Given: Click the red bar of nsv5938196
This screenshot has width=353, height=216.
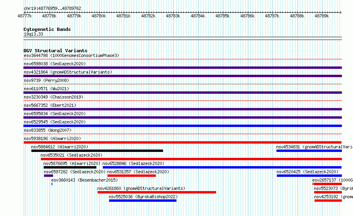Looking at the screenshot, I should pos(182,142).
